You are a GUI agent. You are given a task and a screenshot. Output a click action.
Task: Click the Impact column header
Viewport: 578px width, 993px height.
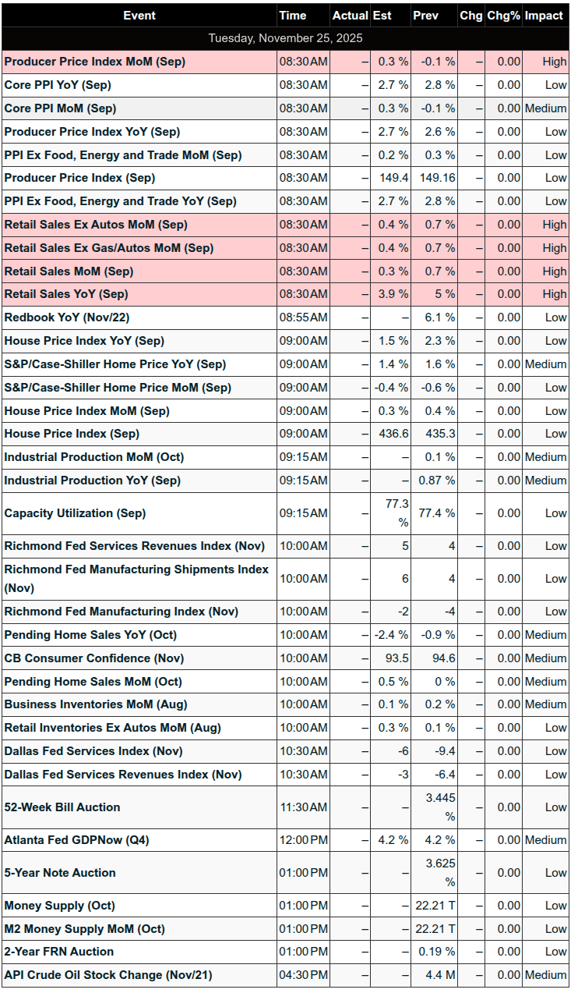coord(544,16)
